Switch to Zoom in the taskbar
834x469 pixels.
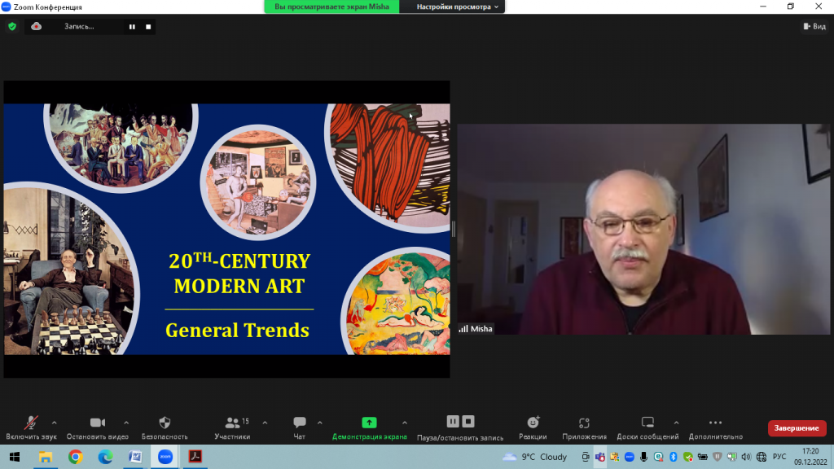point(165,457)
